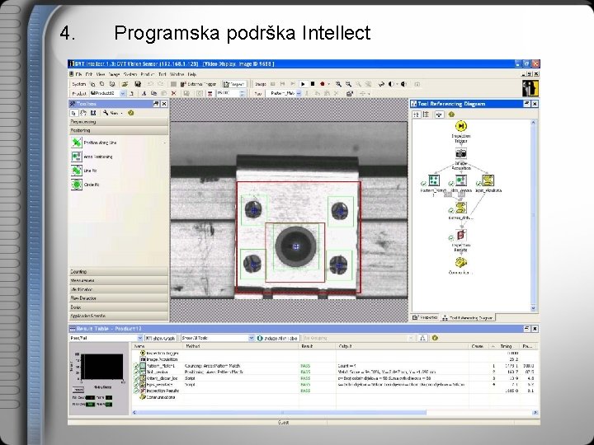Click the zoom out magnifier icon
This screenshot has height=445, width=594.
[x=348, y=84]
